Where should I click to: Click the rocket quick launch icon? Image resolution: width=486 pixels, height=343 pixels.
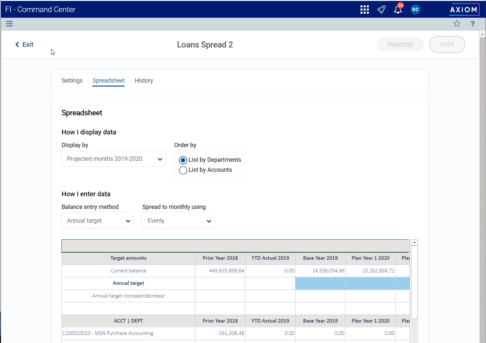381,9
